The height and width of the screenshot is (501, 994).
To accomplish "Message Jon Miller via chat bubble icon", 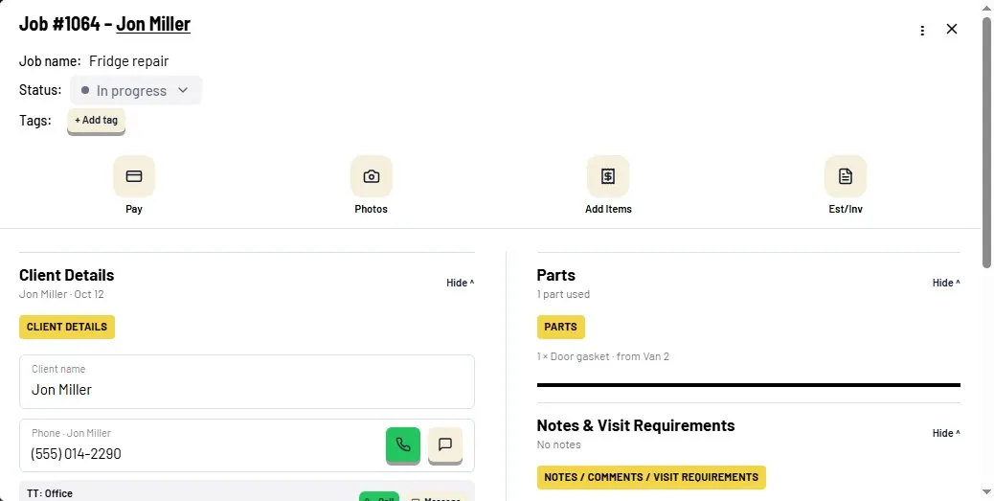I will click(445, 444).
